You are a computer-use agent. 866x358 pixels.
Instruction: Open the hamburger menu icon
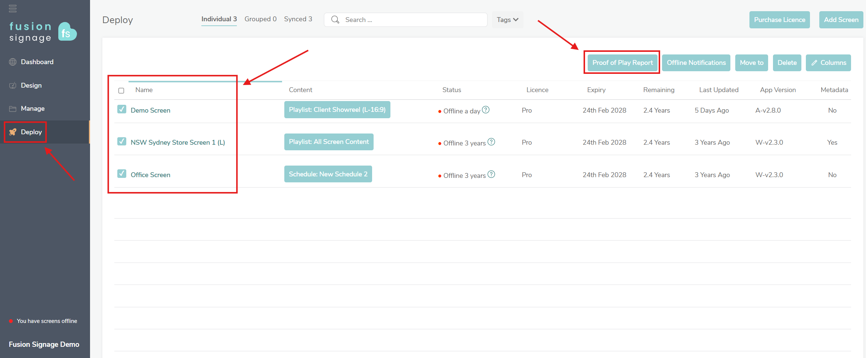click(x=13, y=8)
